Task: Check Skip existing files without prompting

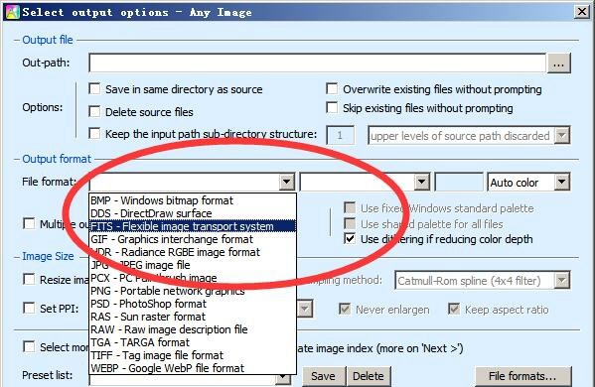Action: click(x=332, y=107)
